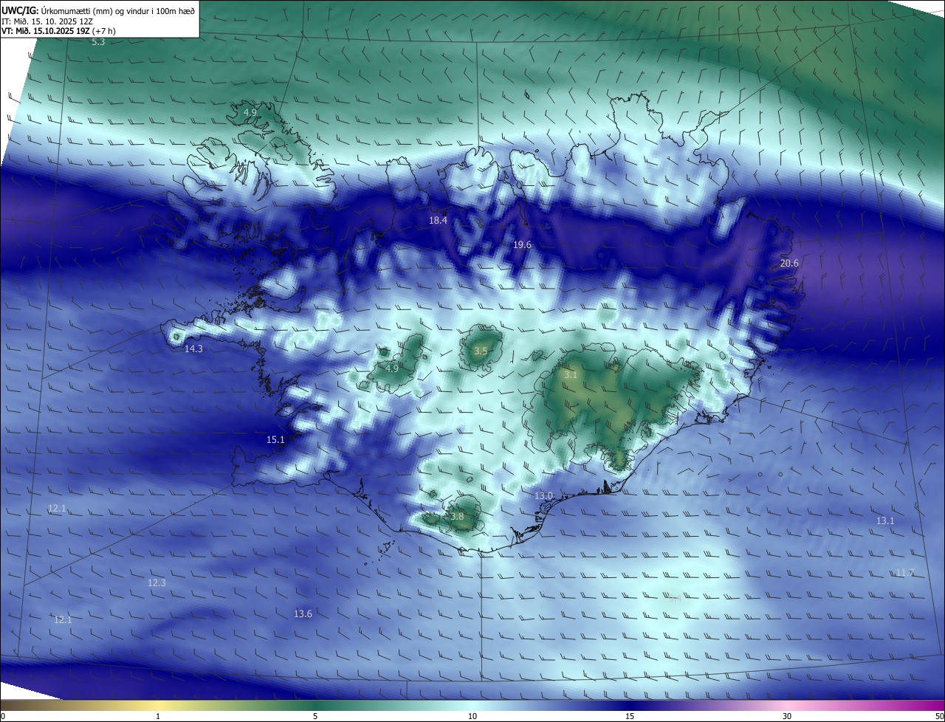
Task: Click the 13.1 value label
Action: 885,520
